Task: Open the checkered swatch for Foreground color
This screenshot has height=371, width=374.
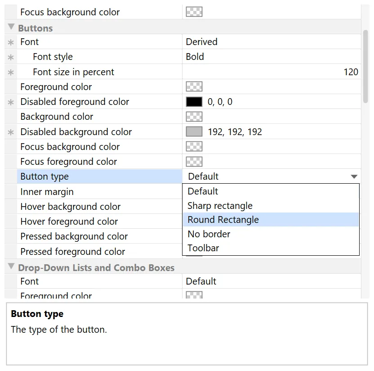Action: [x=194, y=86]
